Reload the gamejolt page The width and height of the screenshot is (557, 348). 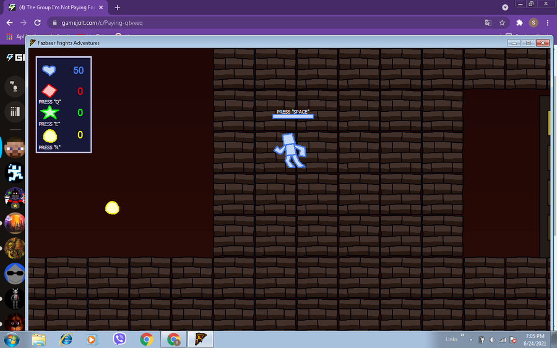(x=37, y=23)
